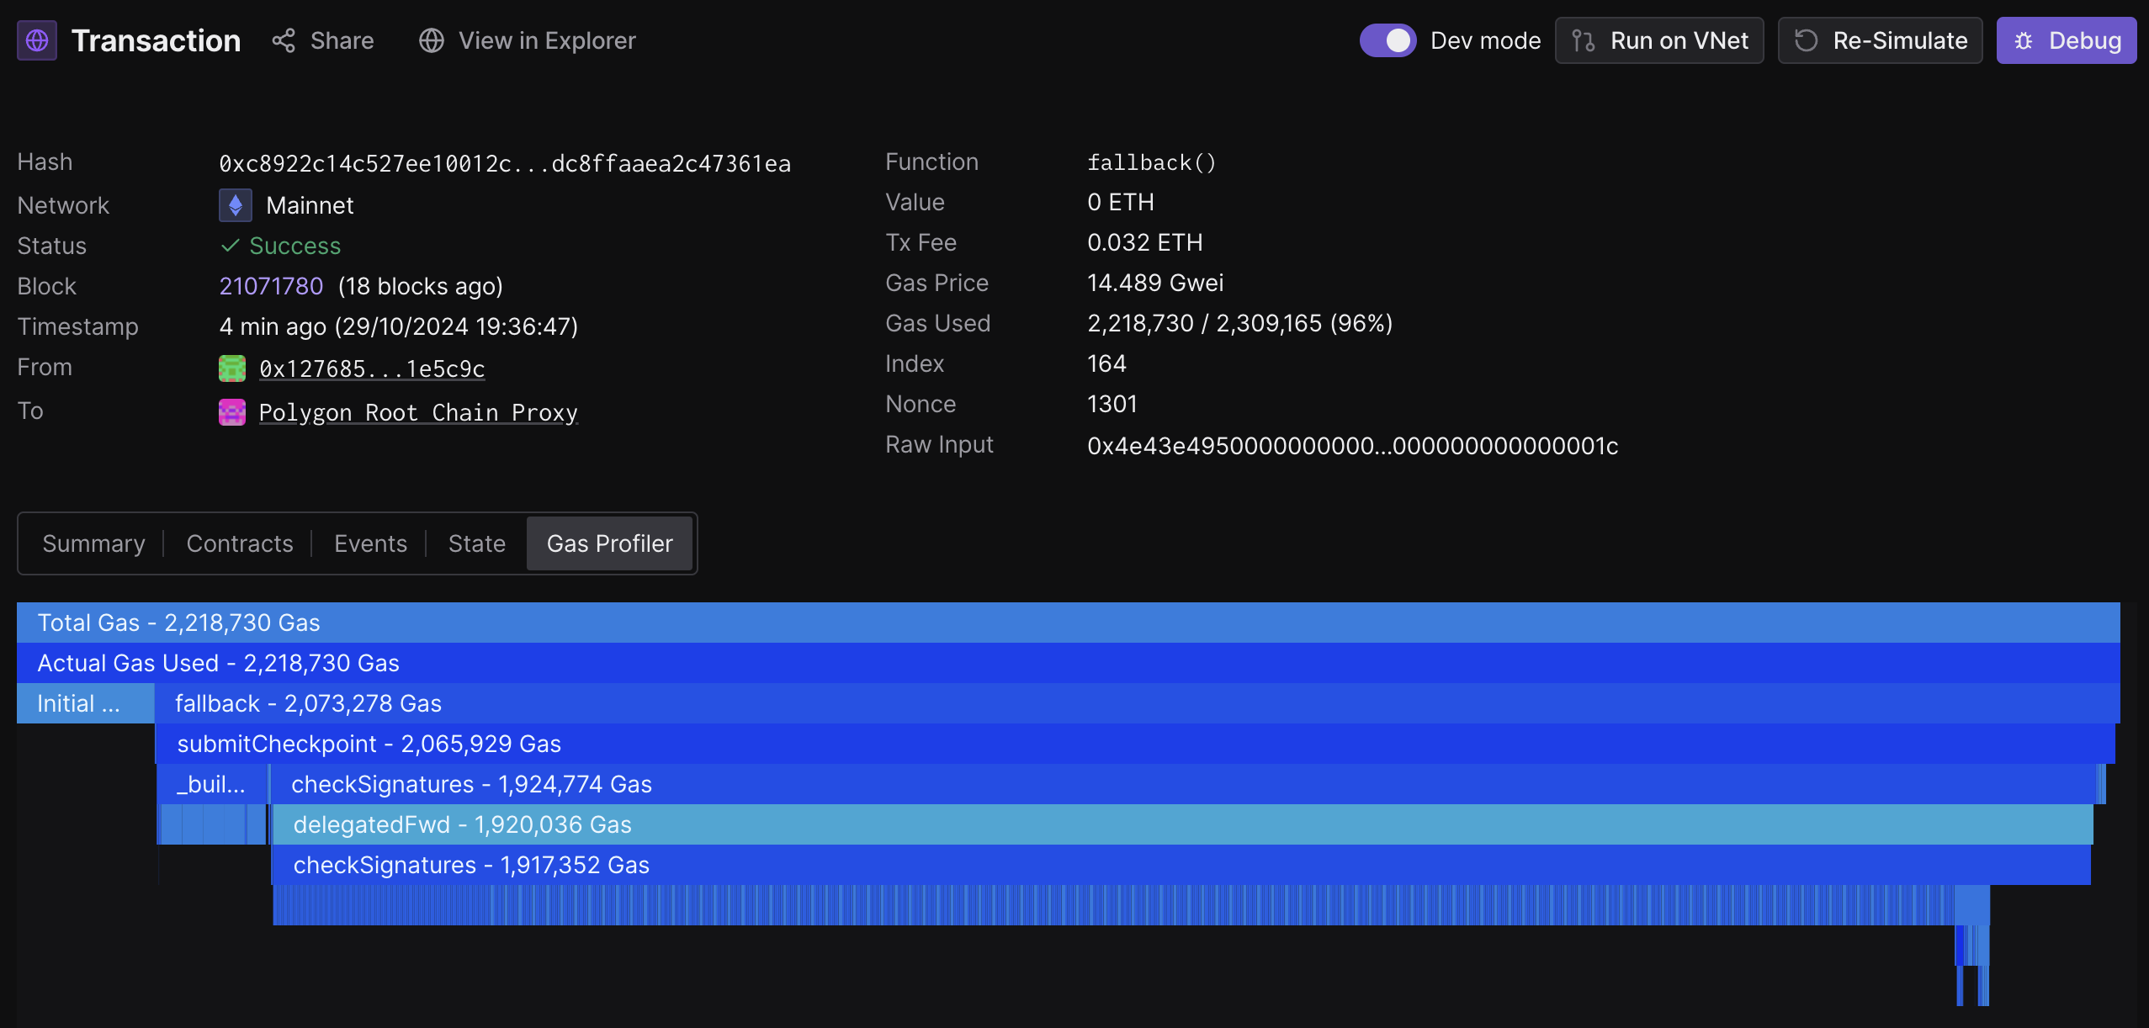The image size is (2149, 1028).
Task: Select the State tab
Action: [x=477, y=543]
